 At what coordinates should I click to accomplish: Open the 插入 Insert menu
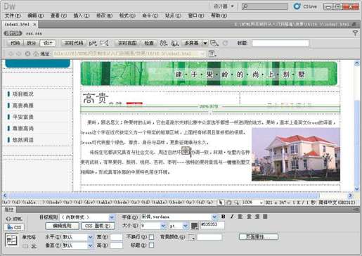82,15
